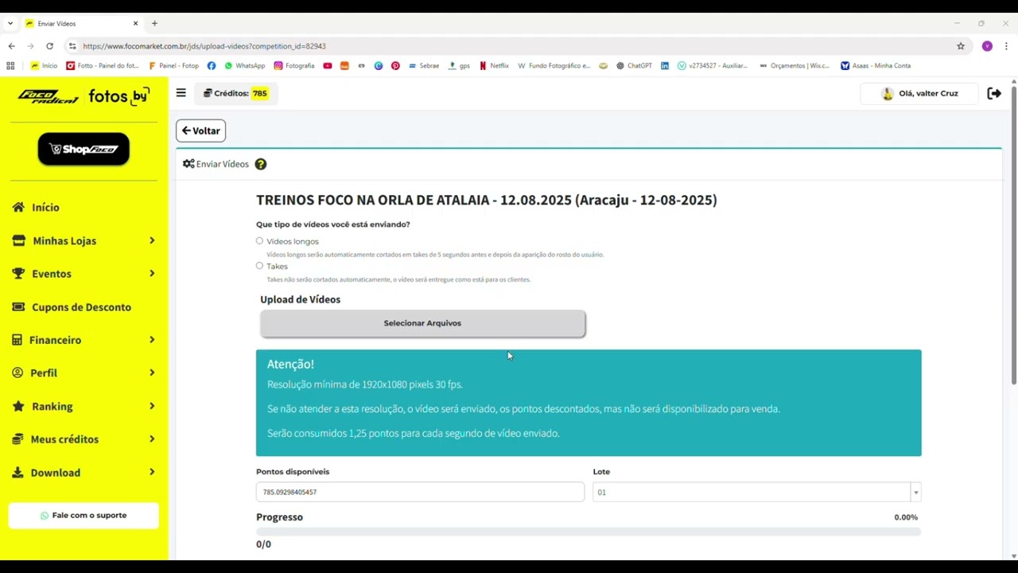Expand the Download submenu
Image resolution: width=1018 pixels, height=573 pixels.
tap(152, 473)
